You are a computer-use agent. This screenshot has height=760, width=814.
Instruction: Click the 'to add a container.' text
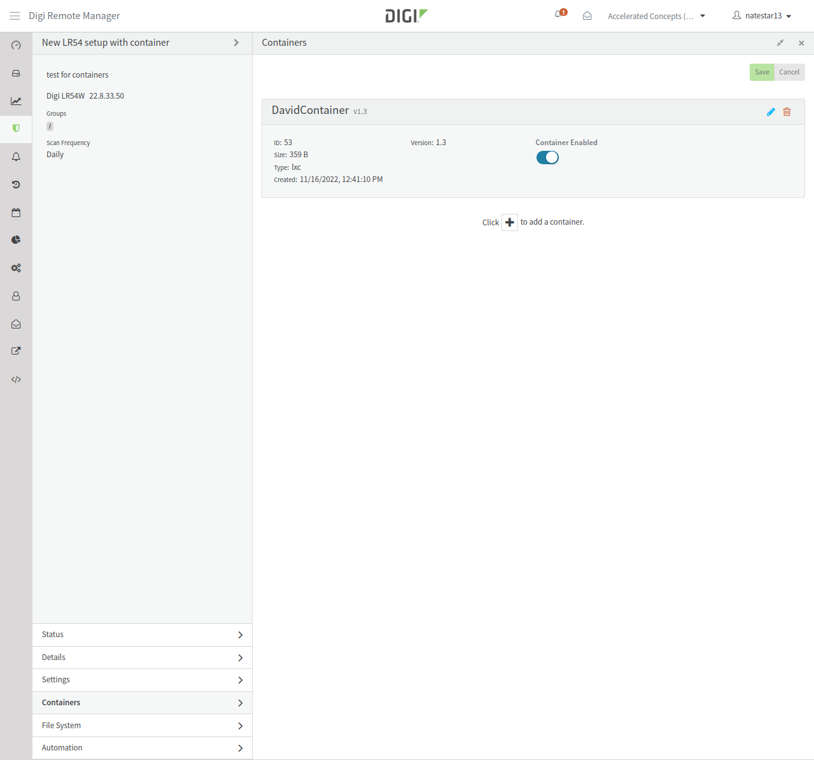552,222
